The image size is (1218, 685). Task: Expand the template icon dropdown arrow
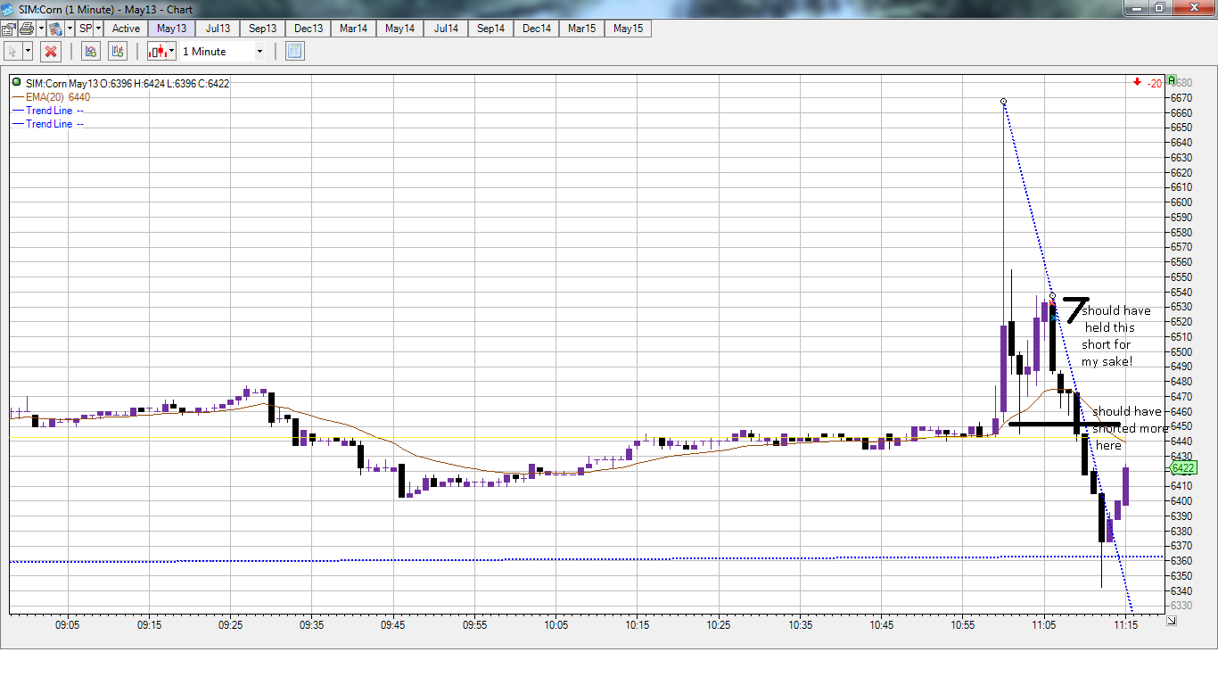point(68,29)
